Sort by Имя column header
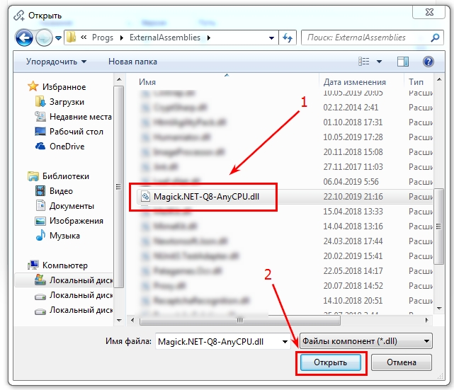This screenshot has width=454, height=390. point(147,82)
